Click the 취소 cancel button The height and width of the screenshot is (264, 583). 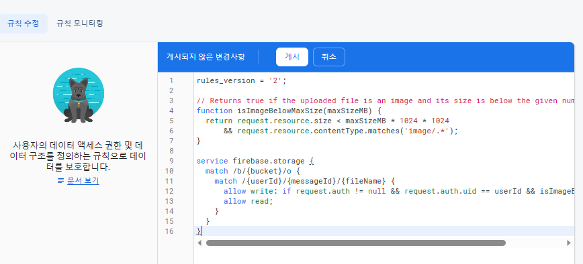pos(329,57)
